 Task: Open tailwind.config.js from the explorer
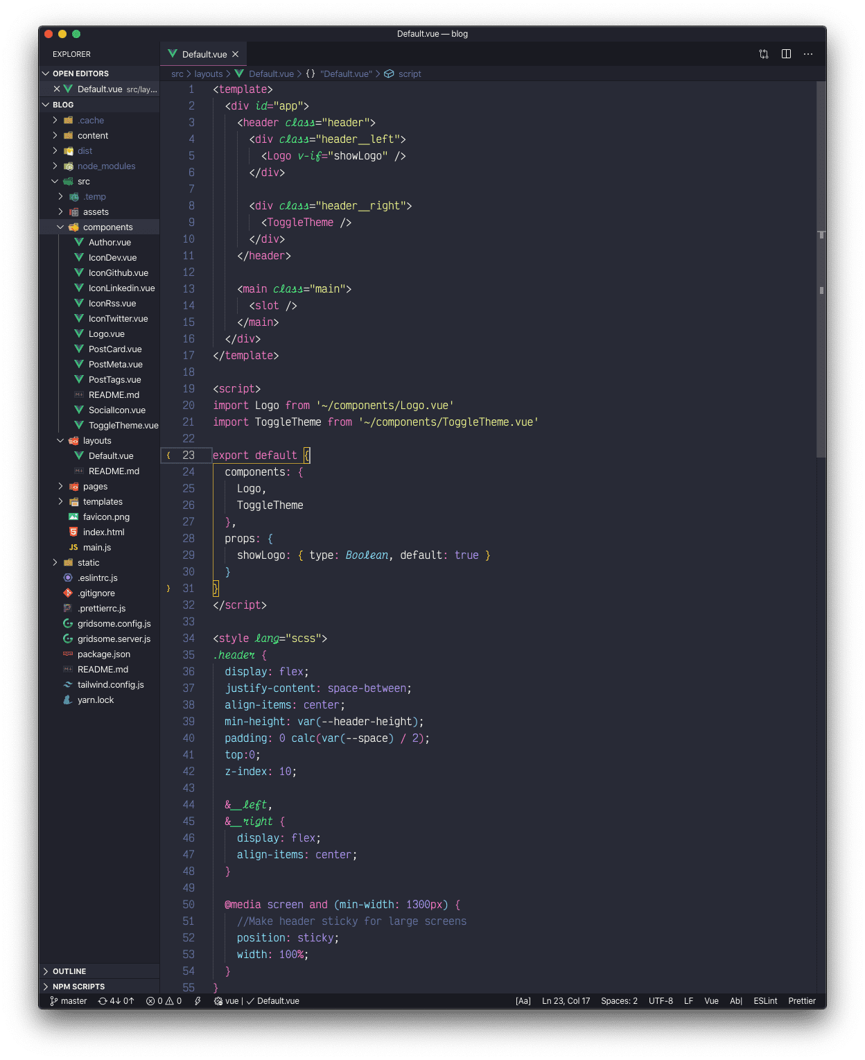coord(111,684)
